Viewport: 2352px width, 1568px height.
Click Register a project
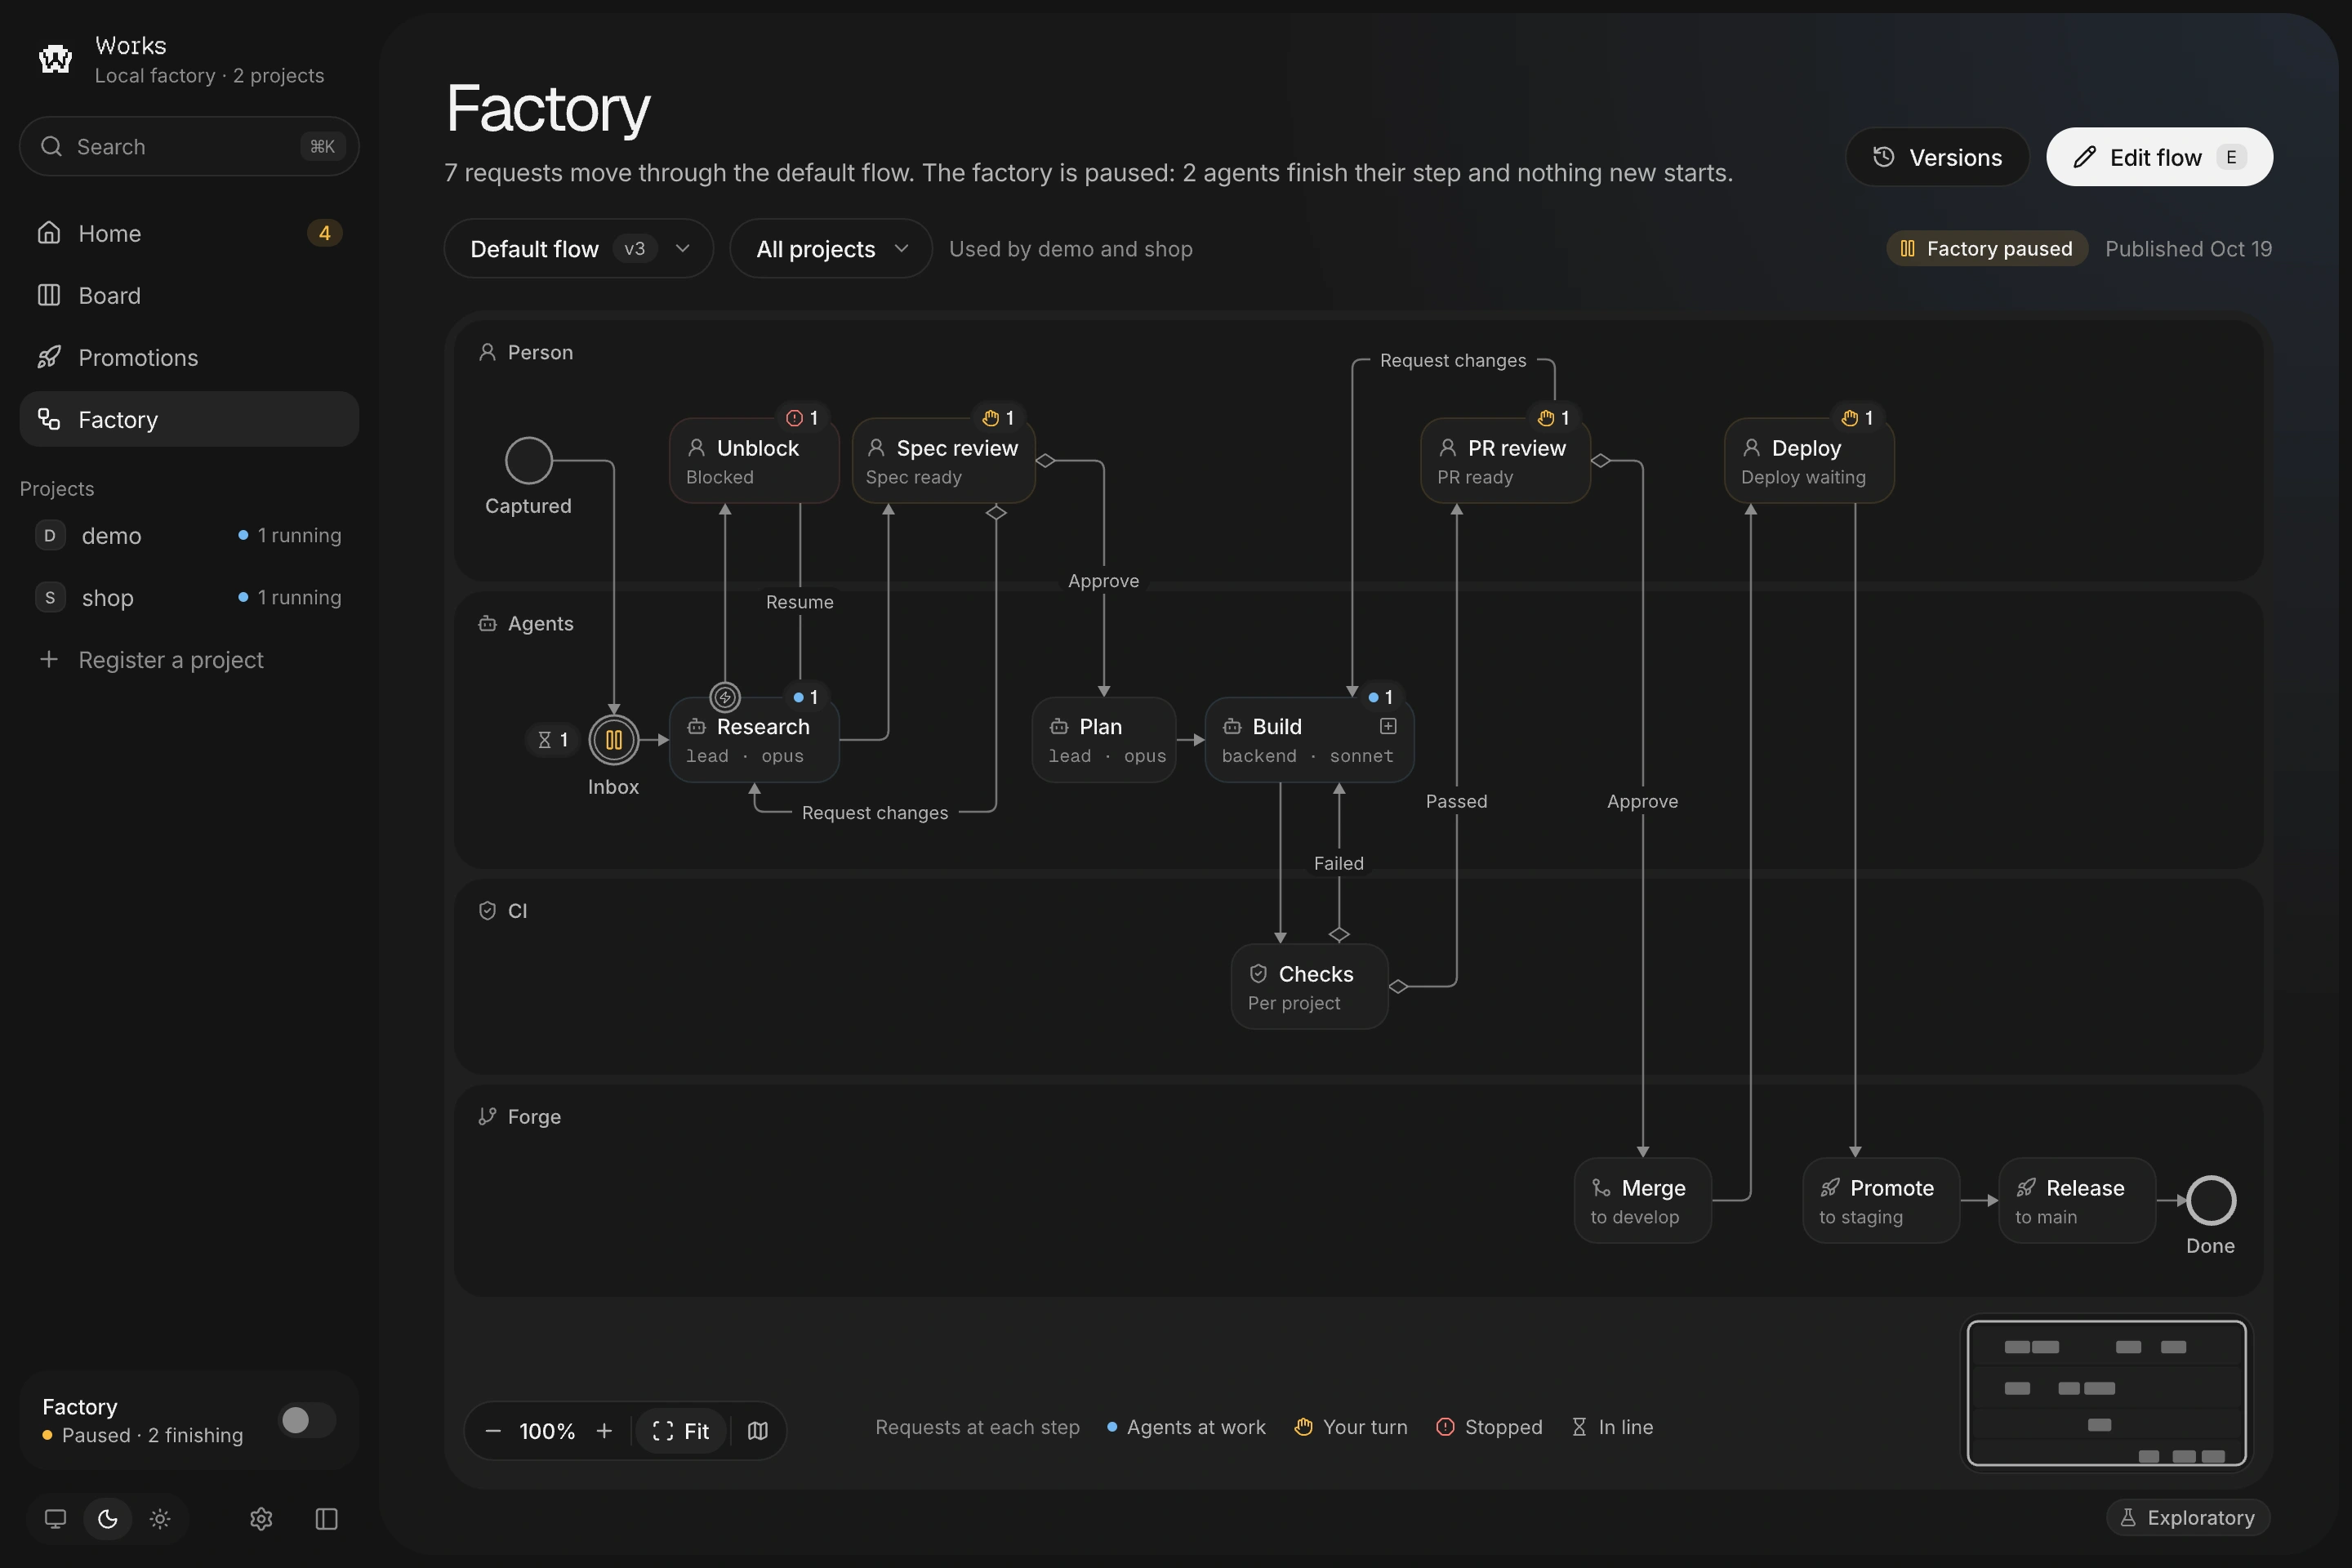[x=189, y=660]
